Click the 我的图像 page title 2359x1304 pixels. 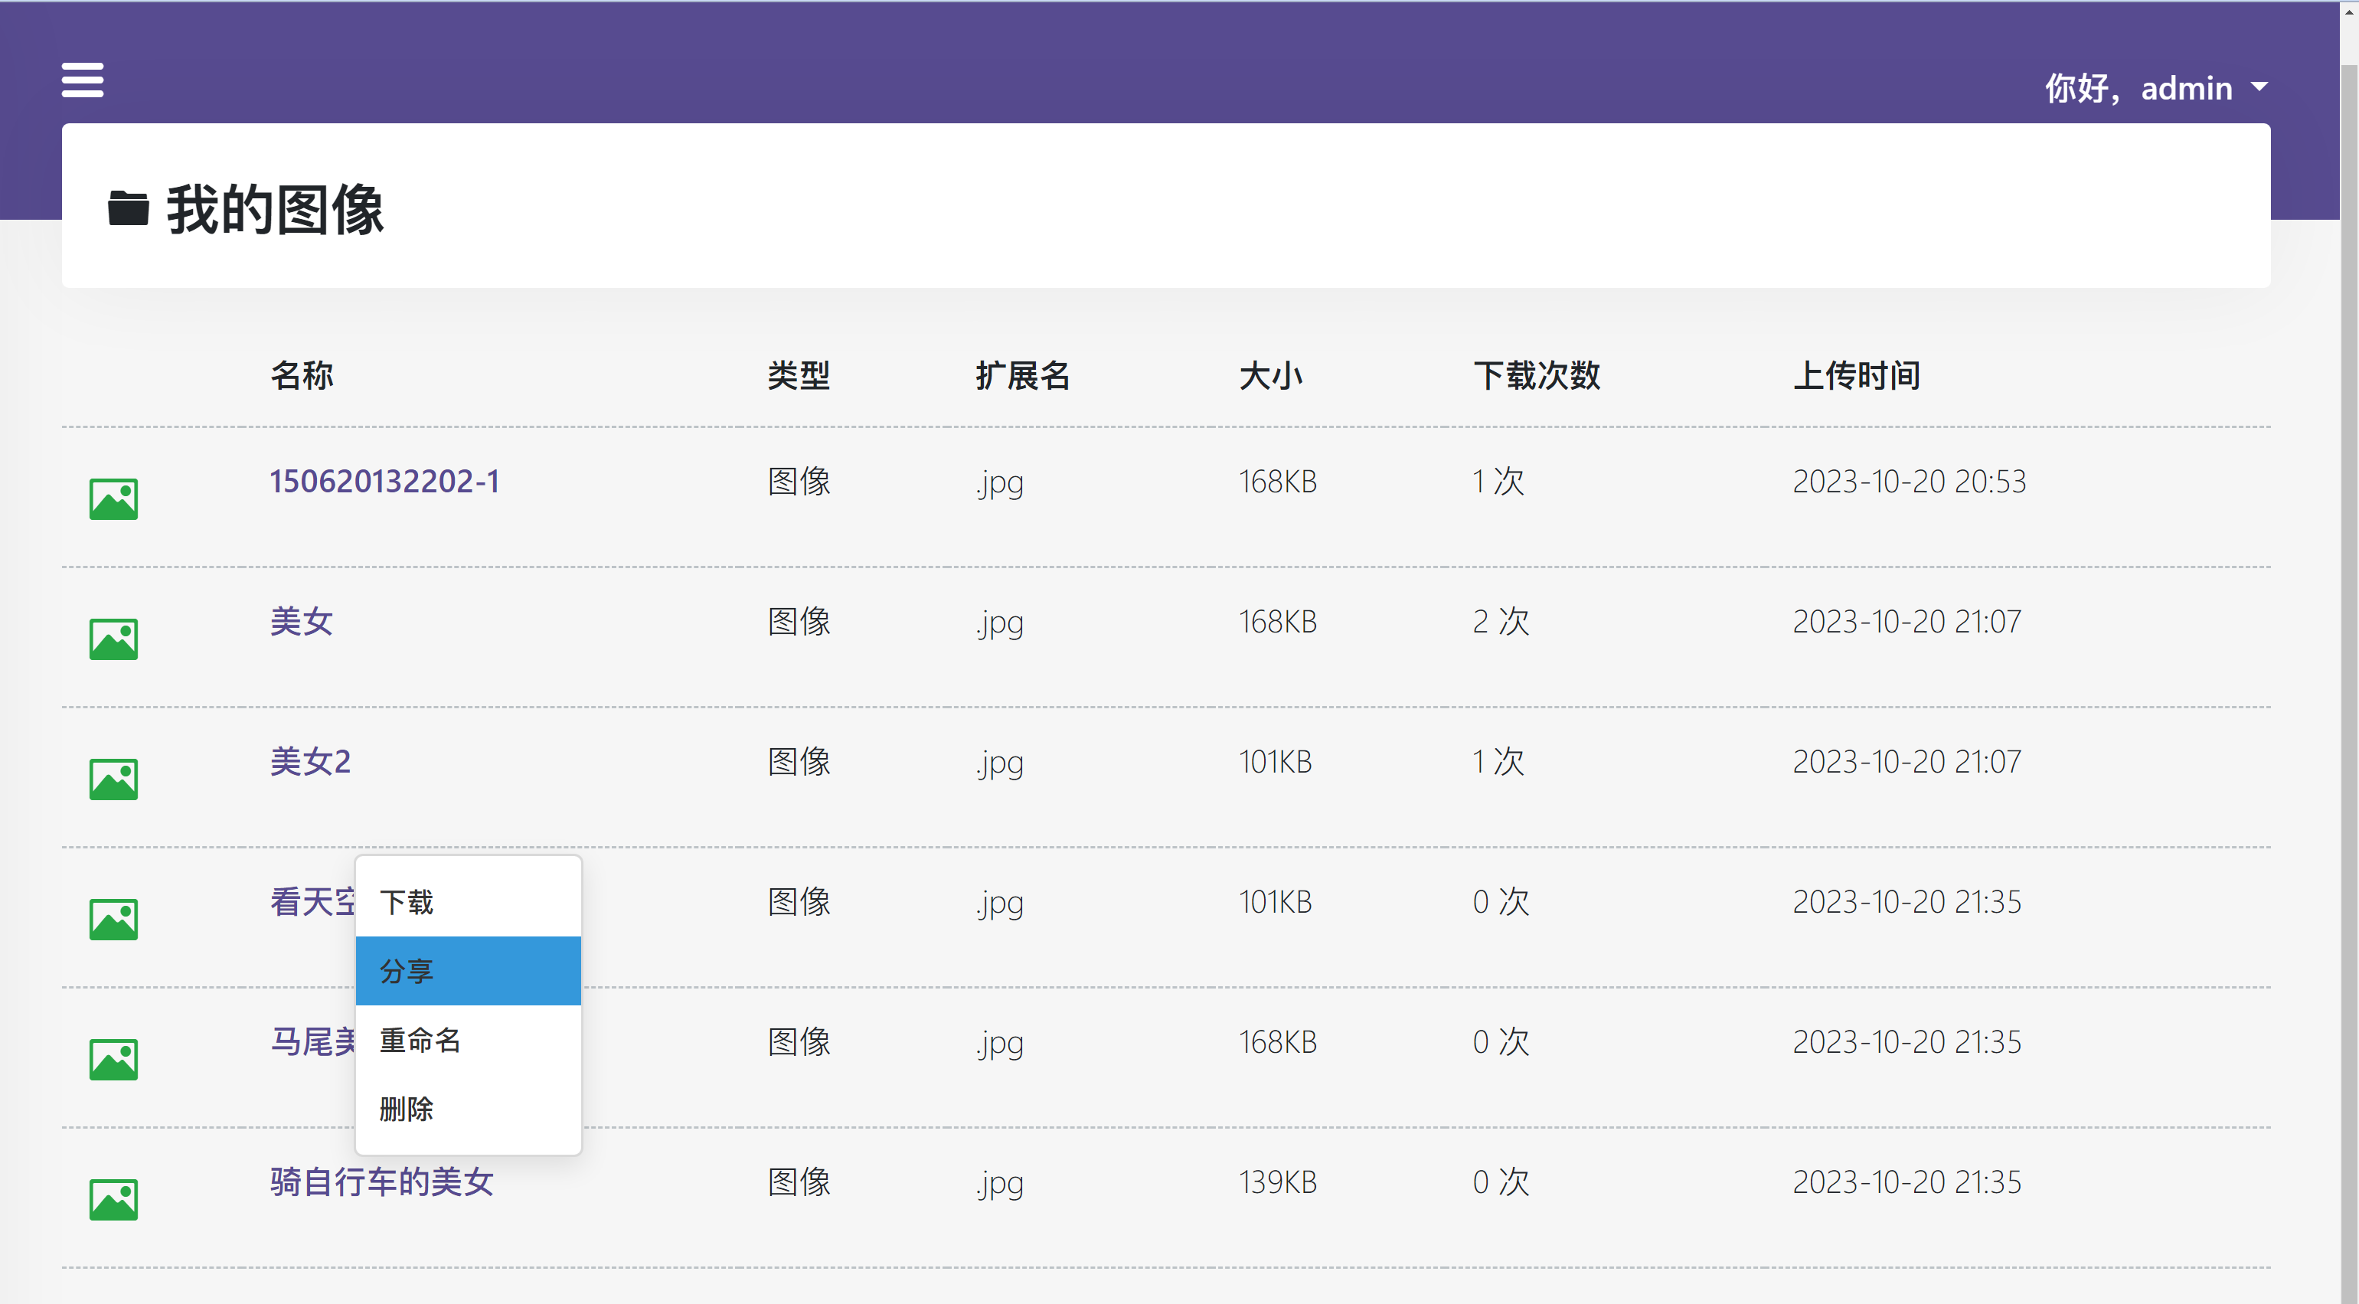(275, 209)
